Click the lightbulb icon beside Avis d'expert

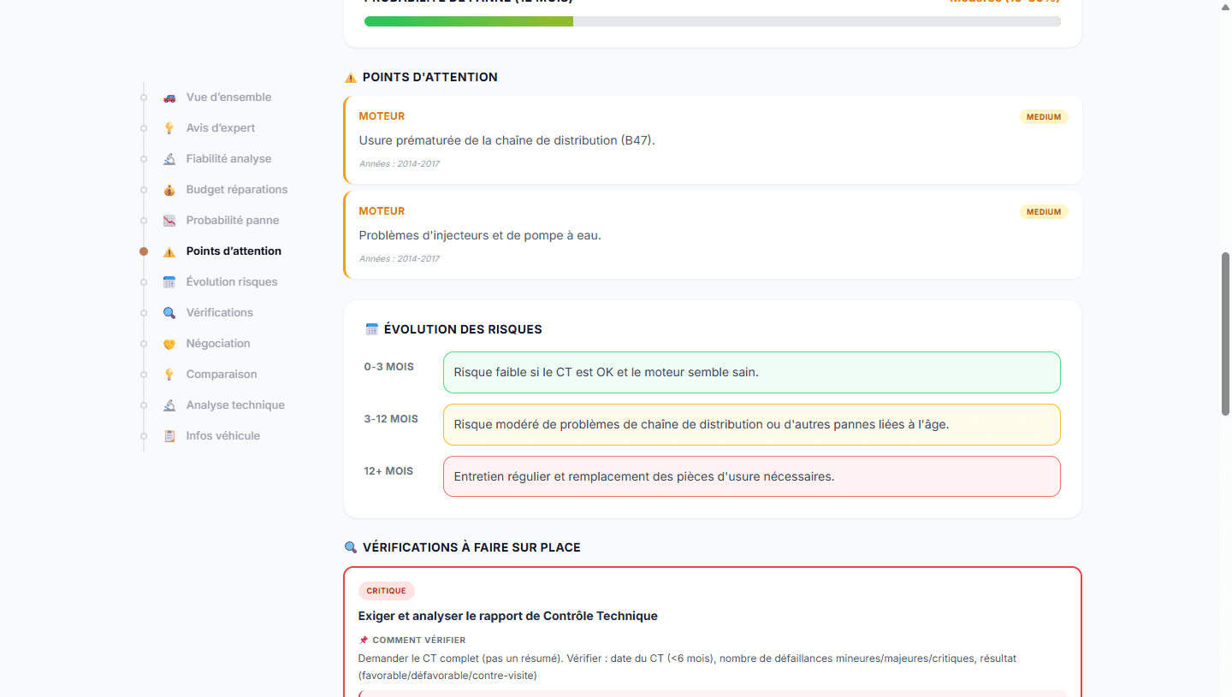169,128
